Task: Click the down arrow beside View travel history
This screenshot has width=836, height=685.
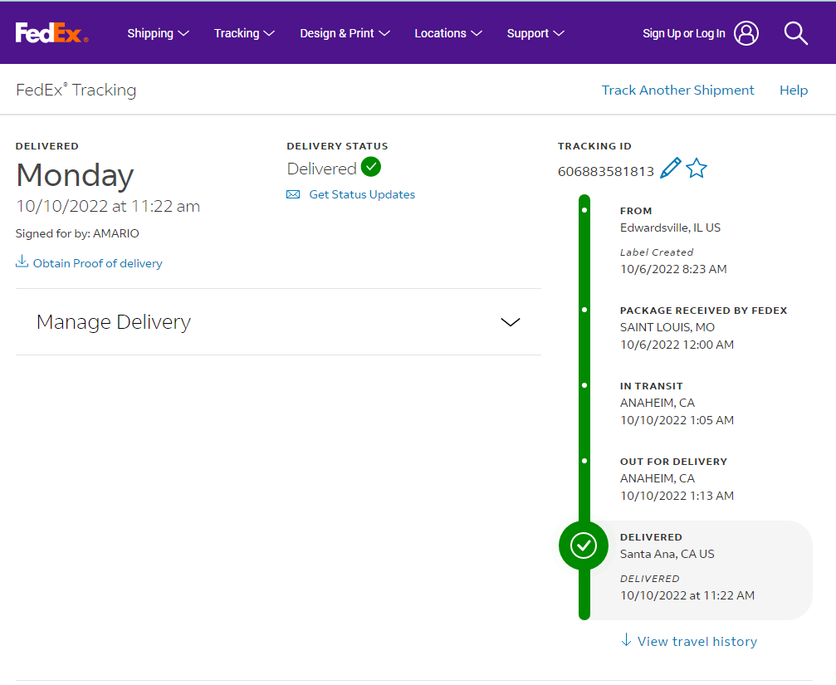Action: click(x=627, y=640)
